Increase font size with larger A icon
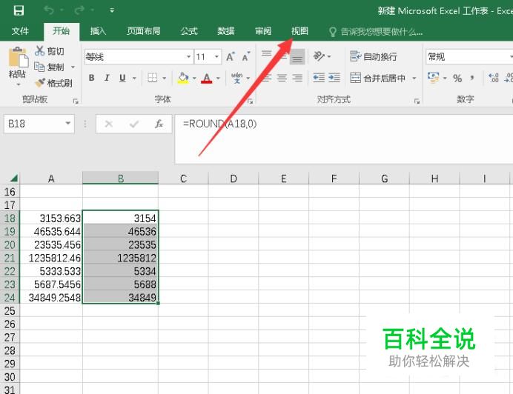The height and width of the screenshot is (394, 513). tap(231, 57)
